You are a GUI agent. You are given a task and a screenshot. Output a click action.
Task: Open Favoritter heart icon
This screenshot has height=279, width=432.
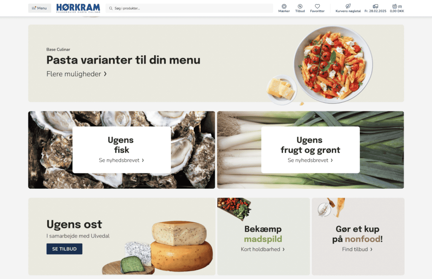(317, 6)
